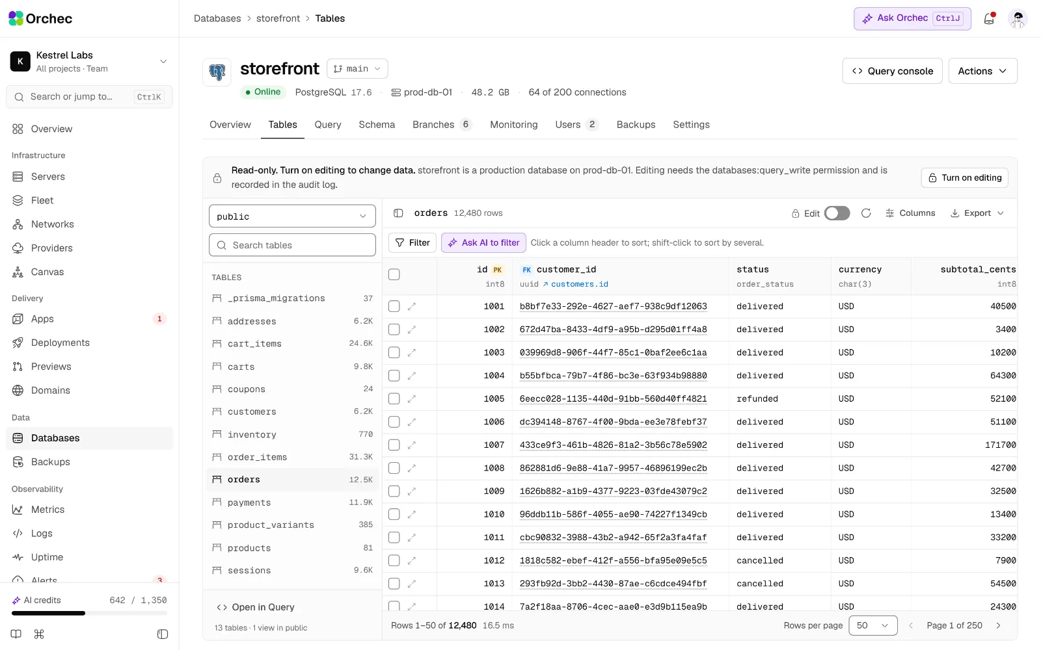
Task: Click the Search tables field
Action: (x=292, y=245)
